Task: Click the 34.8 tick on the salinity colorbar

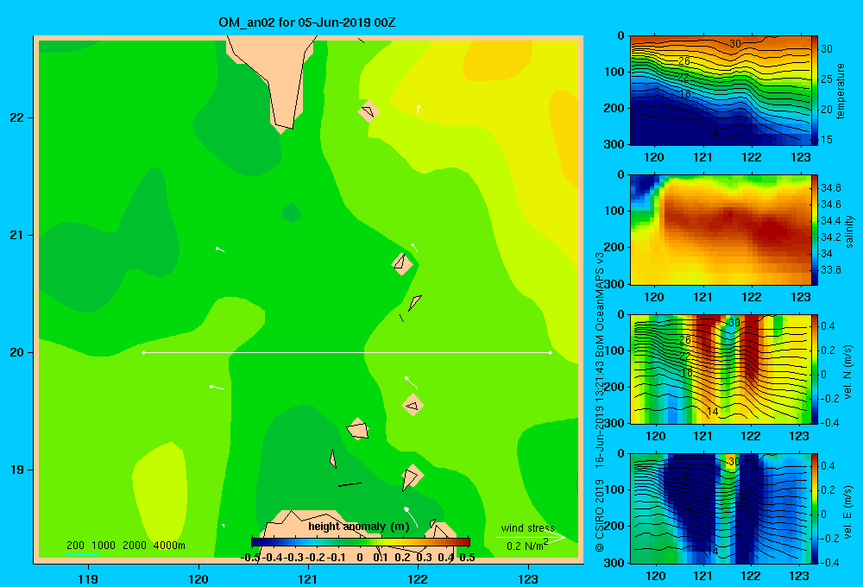Action: (x=830, y=188)
